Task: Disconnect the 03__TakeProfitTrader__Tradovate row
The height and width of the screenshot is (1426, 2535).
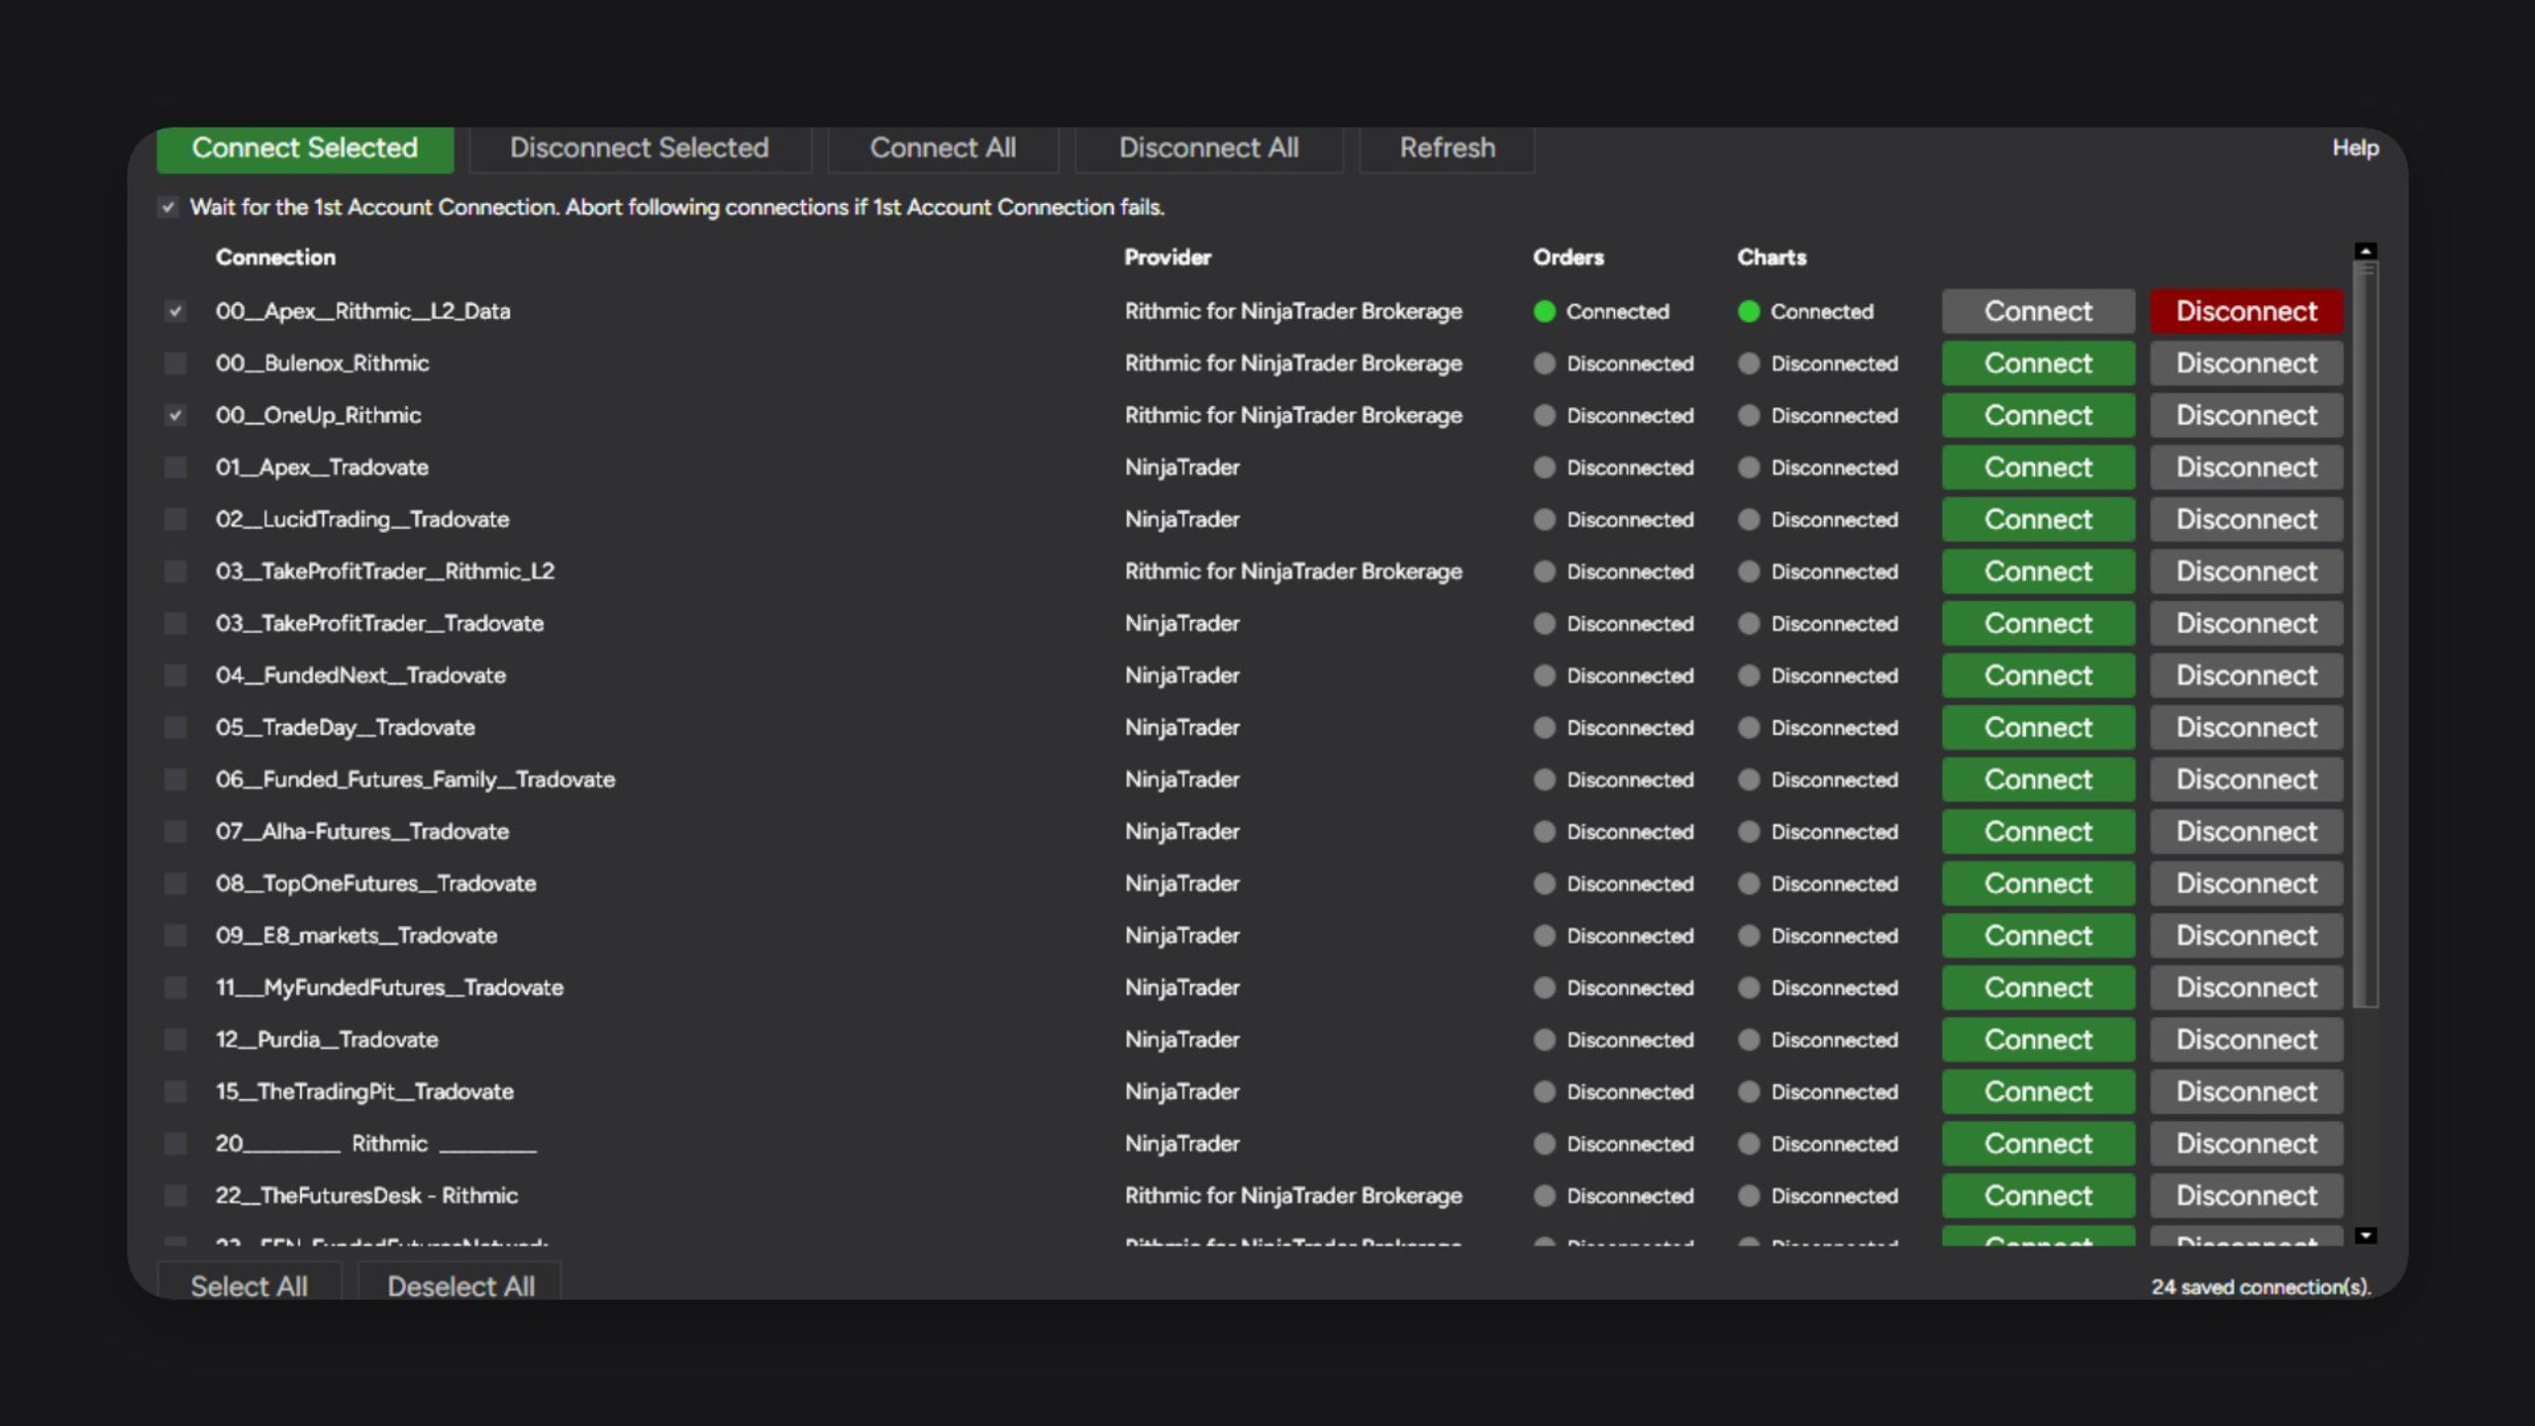Action: pos(2246,623)
